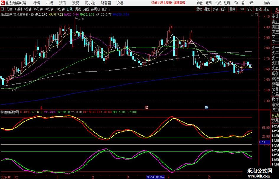This screenshot has height=179, width=279.
Task: Toggle the right sidebar panel icon
Action: coord(256,15)
